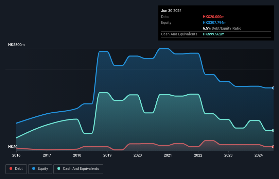Select the Debt endpoint marker on chart
The width and height of the screenshot is (279, 179).
coord(273,147)
